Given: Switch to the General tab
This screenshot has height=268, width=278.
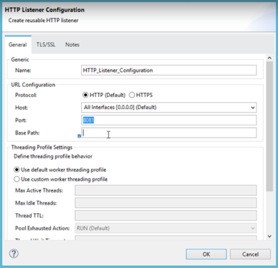Looking at the screenshot, I should click(17, 44).
